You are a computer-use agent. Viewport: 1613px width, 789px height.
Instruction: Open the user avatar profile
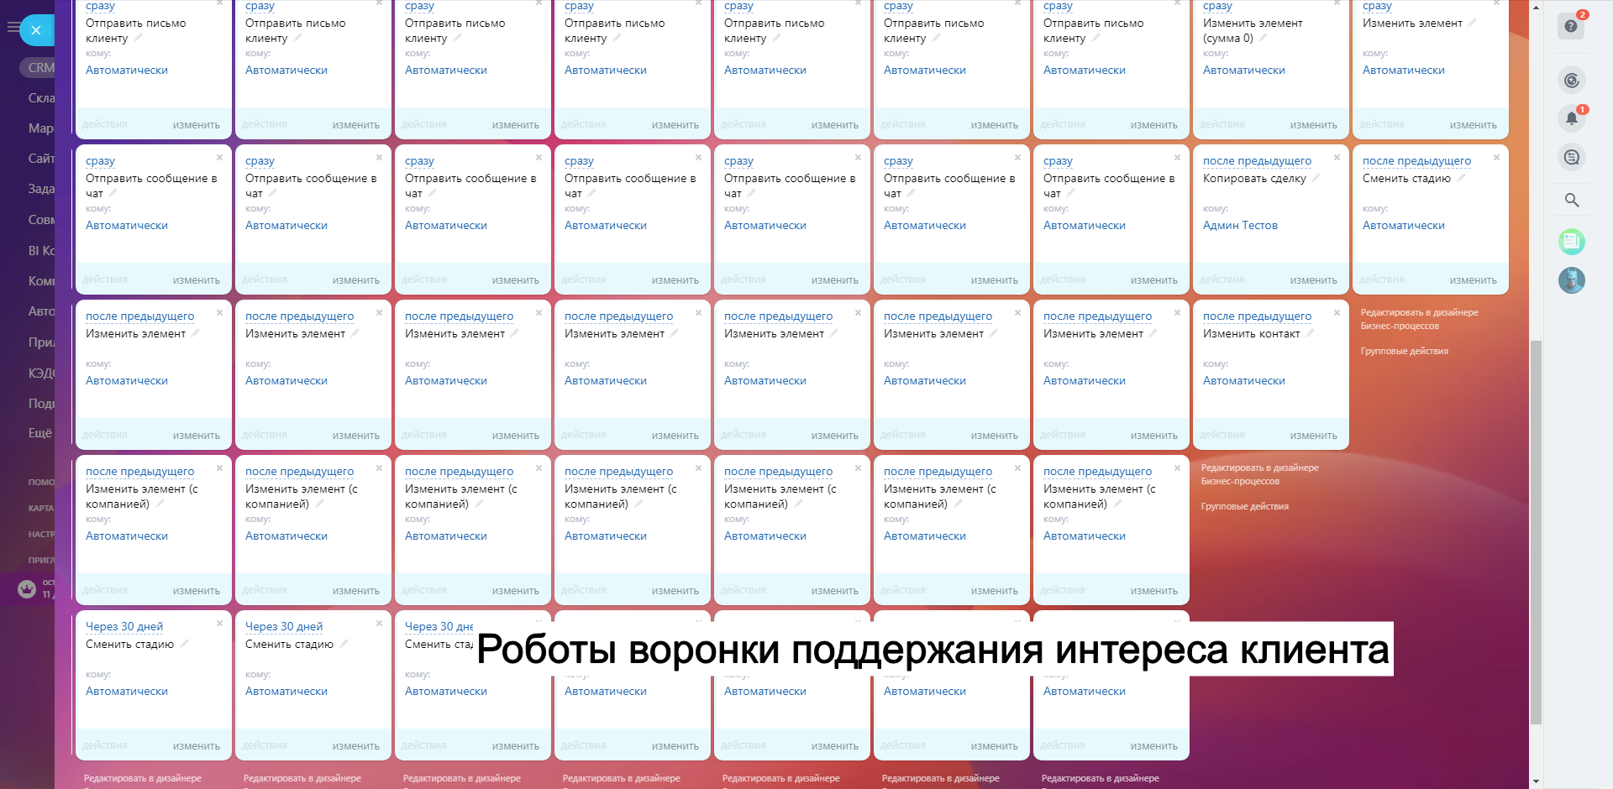click(1572, 280)
